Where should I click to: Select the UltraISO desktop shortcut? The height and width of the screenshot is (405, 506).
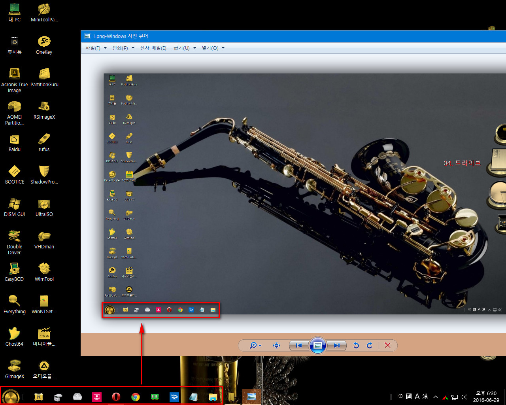[44, 207]
